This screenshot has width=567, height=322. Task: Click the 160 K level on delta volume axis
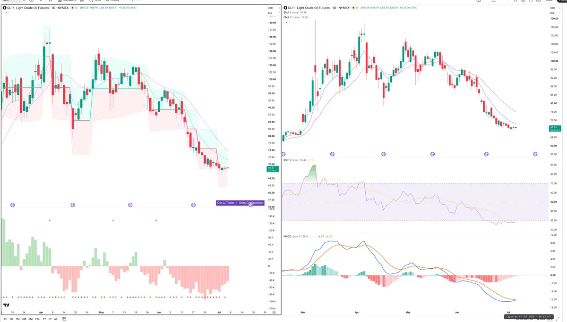(271, 208)
